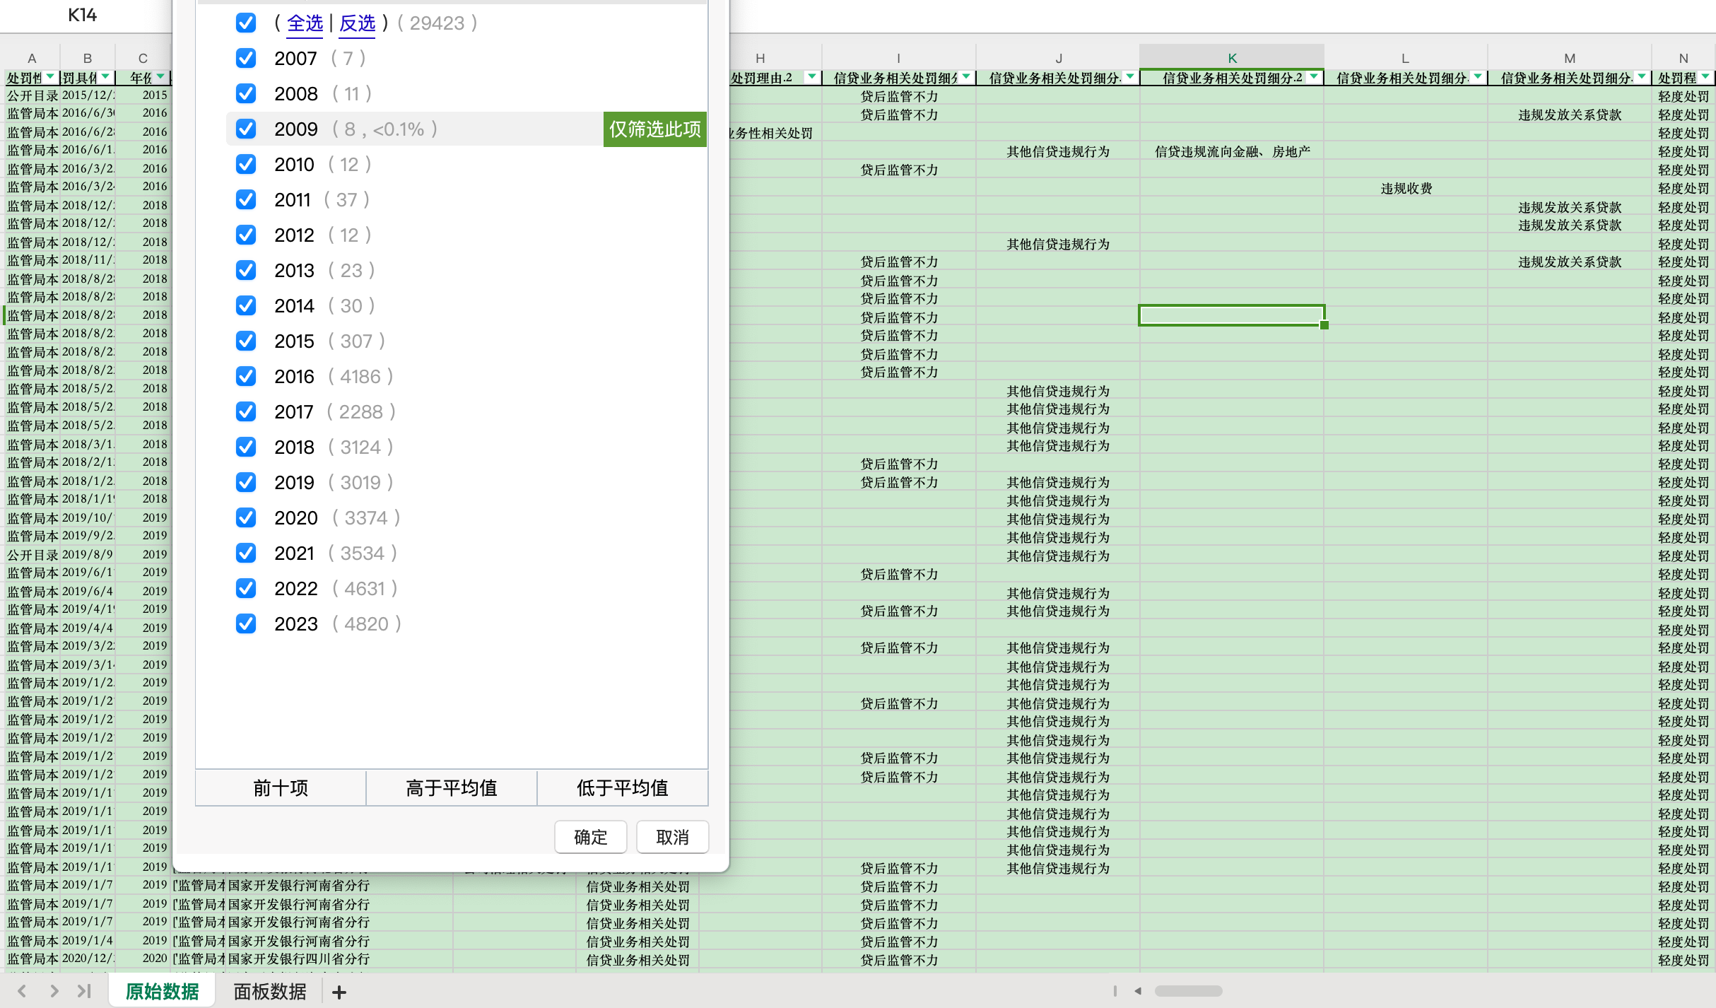The height and width of the screenshot is (1008, 1716).
Task: Open the filter arrow in column M header
Action: point(1642,76)
